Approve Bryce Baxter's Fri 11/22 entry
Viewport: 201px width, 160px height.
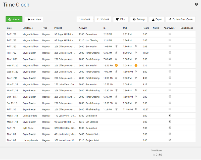coord(170,53)
